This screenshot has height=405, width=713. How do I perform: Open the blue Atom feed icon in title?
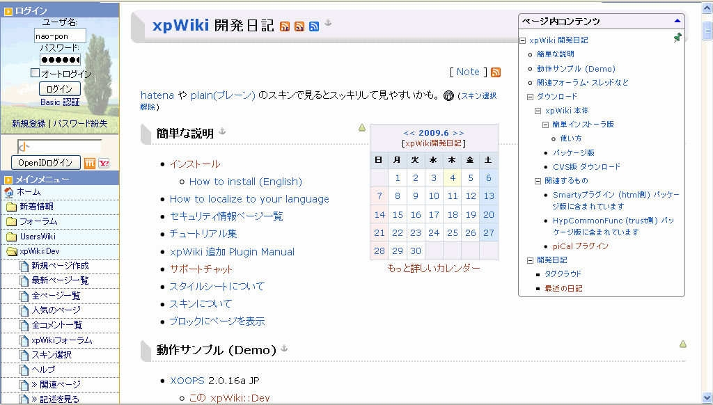(314, 26)
